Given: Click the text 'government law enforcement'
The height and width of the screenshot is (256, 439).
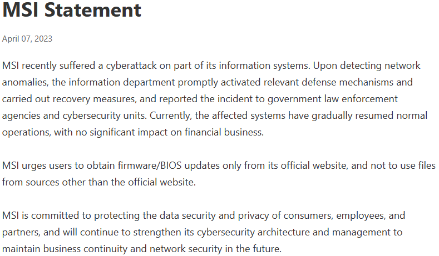Looking at the screenshot, I should pyautogui.click(x=333, y=99).
